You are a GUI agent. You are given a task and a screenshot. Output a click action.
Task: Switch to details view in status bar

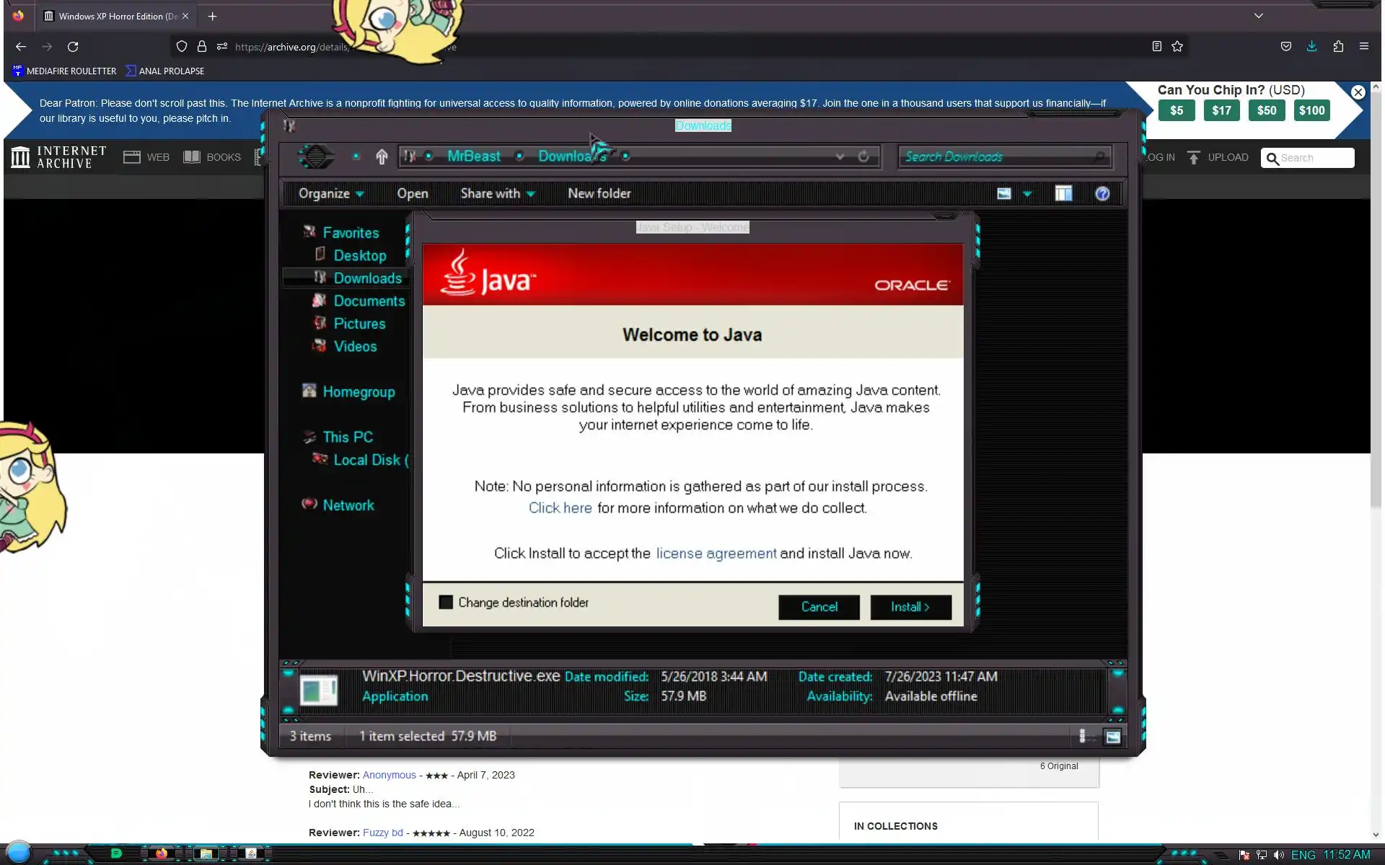pos(1083,736)
